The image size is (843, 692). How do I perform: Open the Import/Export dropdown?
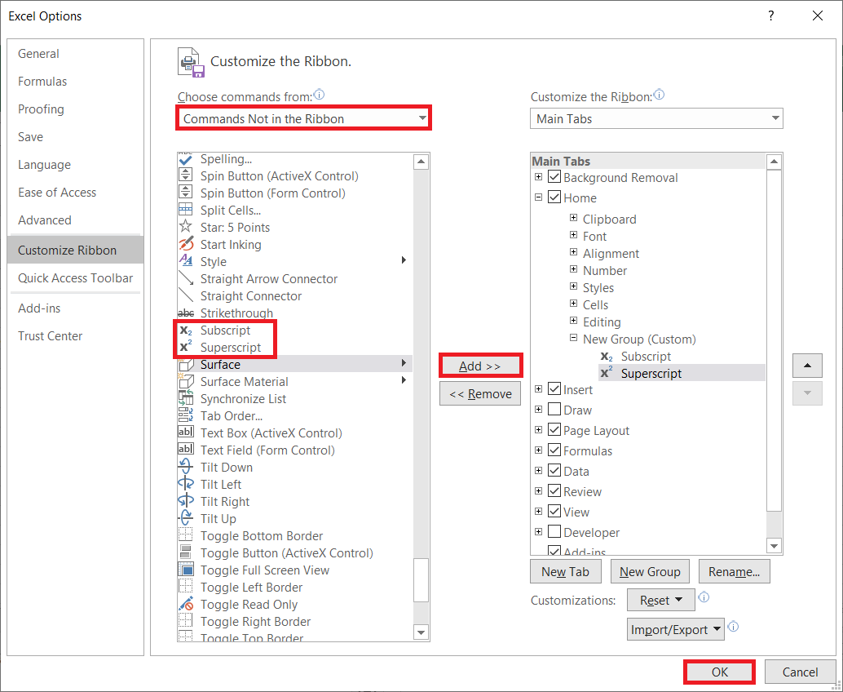(676, 629)
